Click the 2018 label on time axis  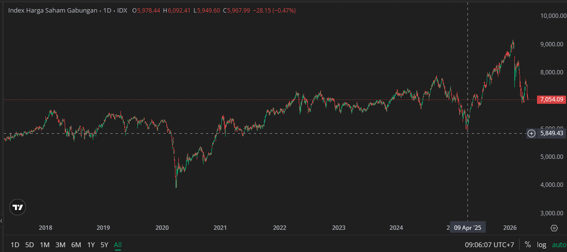45,228
